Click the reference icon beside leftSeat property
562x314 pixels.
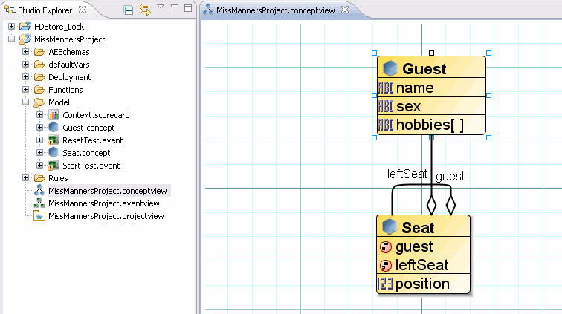click(x=386, y=265)
